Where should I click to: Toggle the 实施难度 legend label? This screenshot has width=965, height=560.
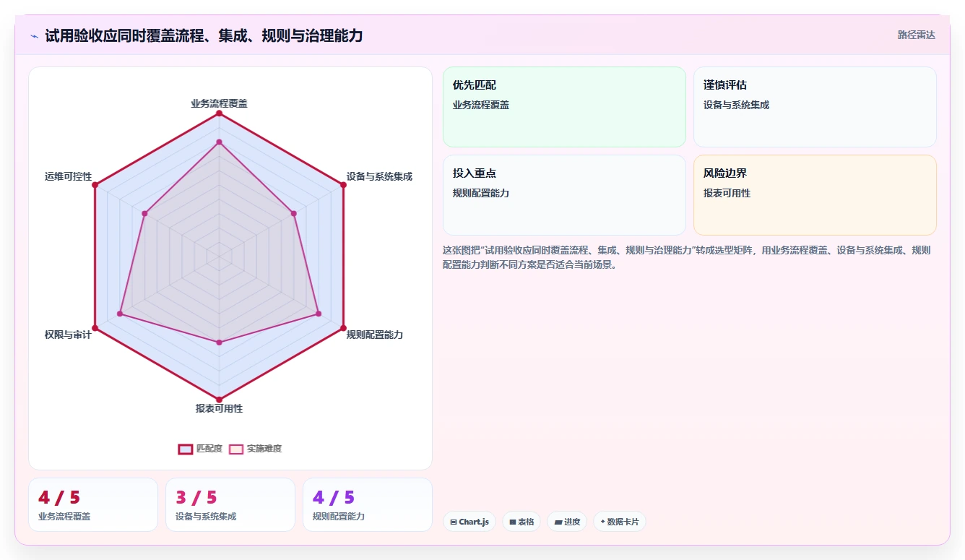264,449
